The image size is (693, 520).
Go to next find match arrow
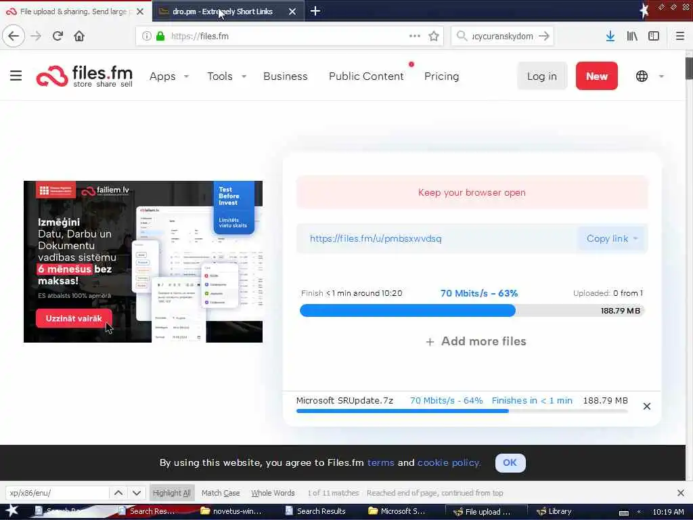[137, 493]
